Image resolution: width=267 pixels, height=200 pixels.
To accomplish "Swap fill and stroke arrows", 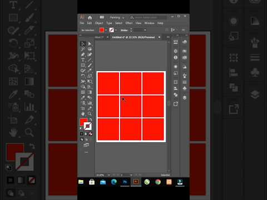I will click(x=91, y=119).
